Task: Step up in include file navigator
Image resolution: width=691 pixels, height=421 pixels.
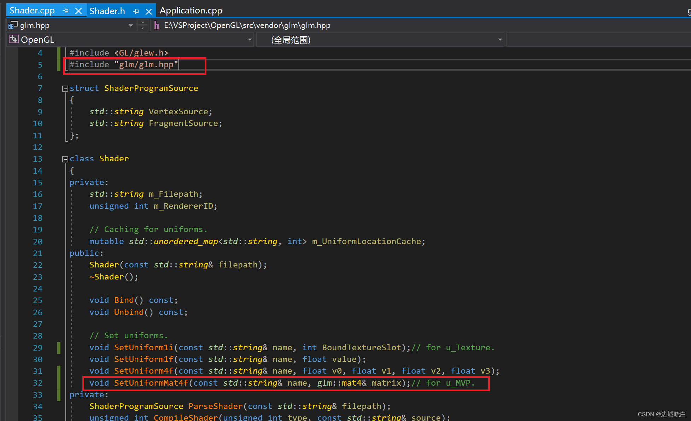Action: 142,22
